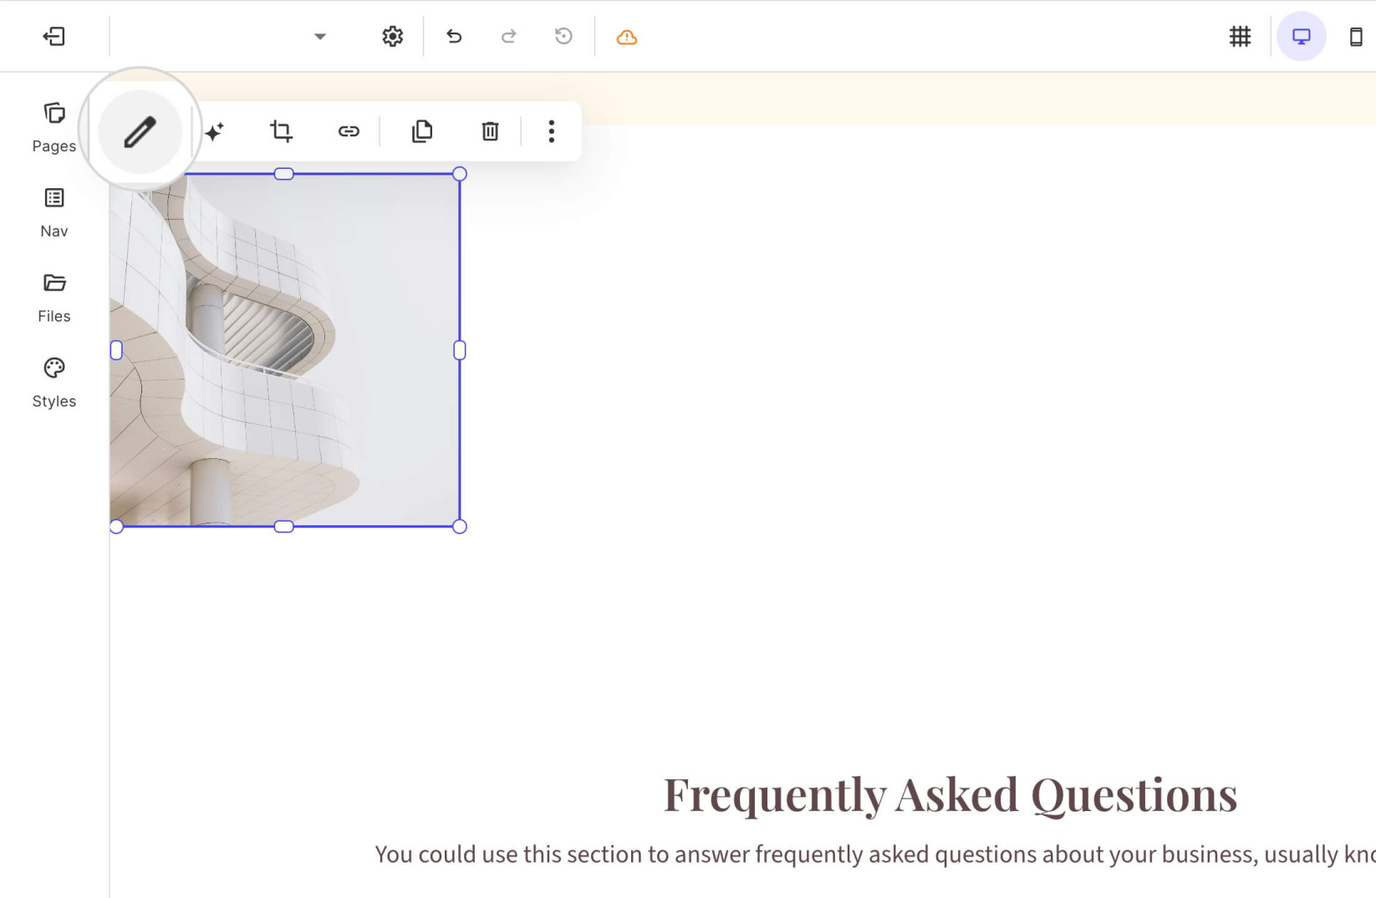Click the orange cloud save warning icon
This screenshot has height=898, width=1376.
coord(627,38)
